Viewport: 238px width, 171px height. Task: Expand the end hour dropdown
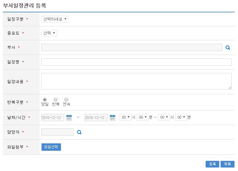pos(164,117)
